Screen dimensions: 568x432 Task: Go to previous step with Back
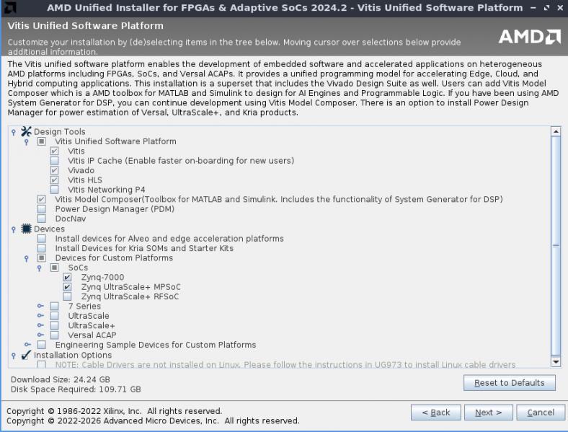[436, 413]
